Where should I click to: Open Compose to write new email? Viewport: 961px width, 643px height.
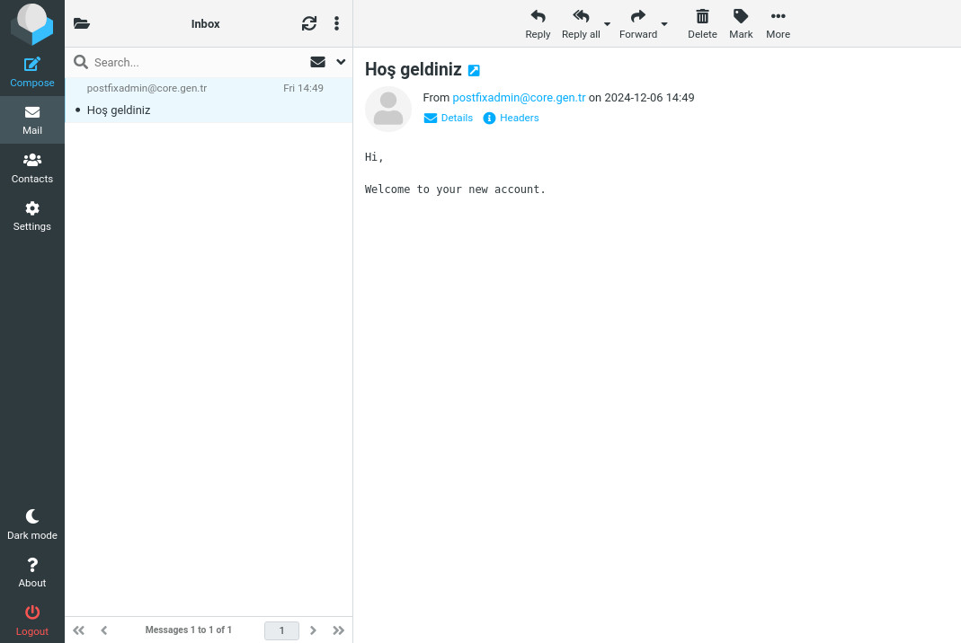tap(31, 72)
